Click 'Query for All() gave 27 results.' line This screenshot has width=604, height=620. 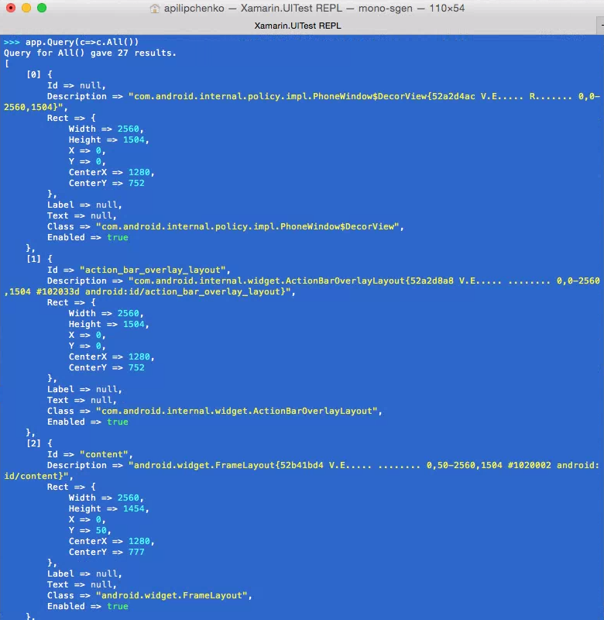[x=90, y=53]
